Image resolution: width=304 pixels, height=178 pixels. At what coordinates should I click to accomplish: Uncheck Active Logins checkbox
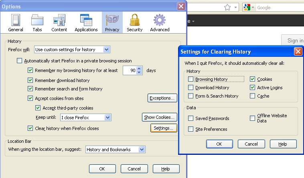pos(252,88)
